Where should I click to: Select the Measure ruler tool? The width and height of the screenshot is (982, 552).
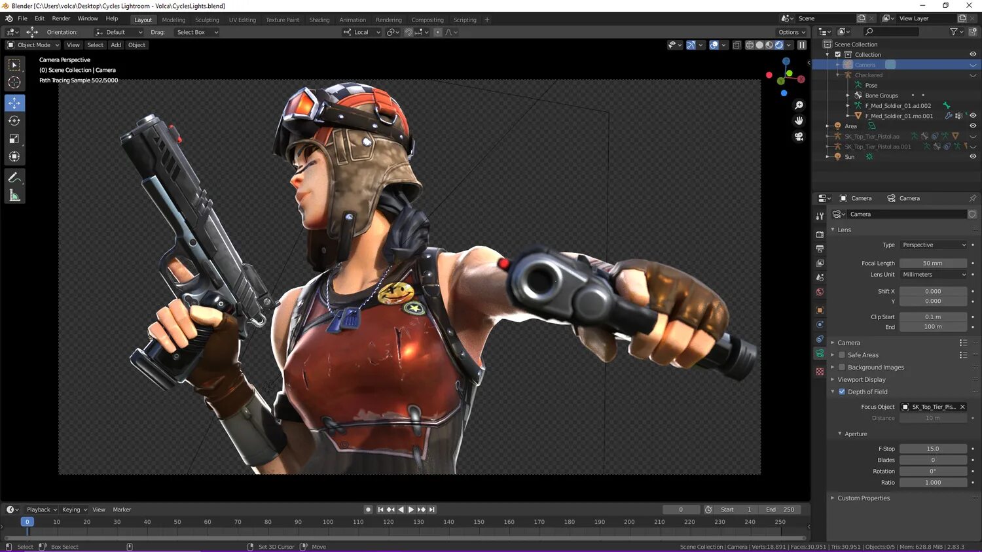14,196
